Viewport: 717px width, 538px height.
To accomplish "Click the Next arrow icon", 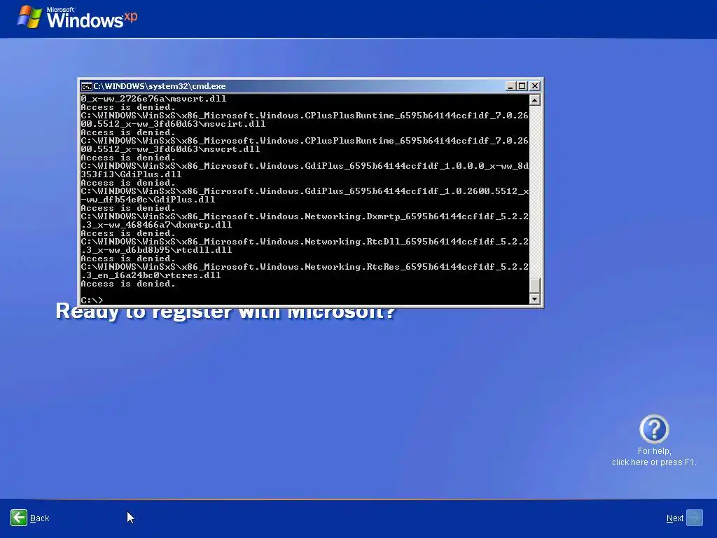I will point(695,518).
